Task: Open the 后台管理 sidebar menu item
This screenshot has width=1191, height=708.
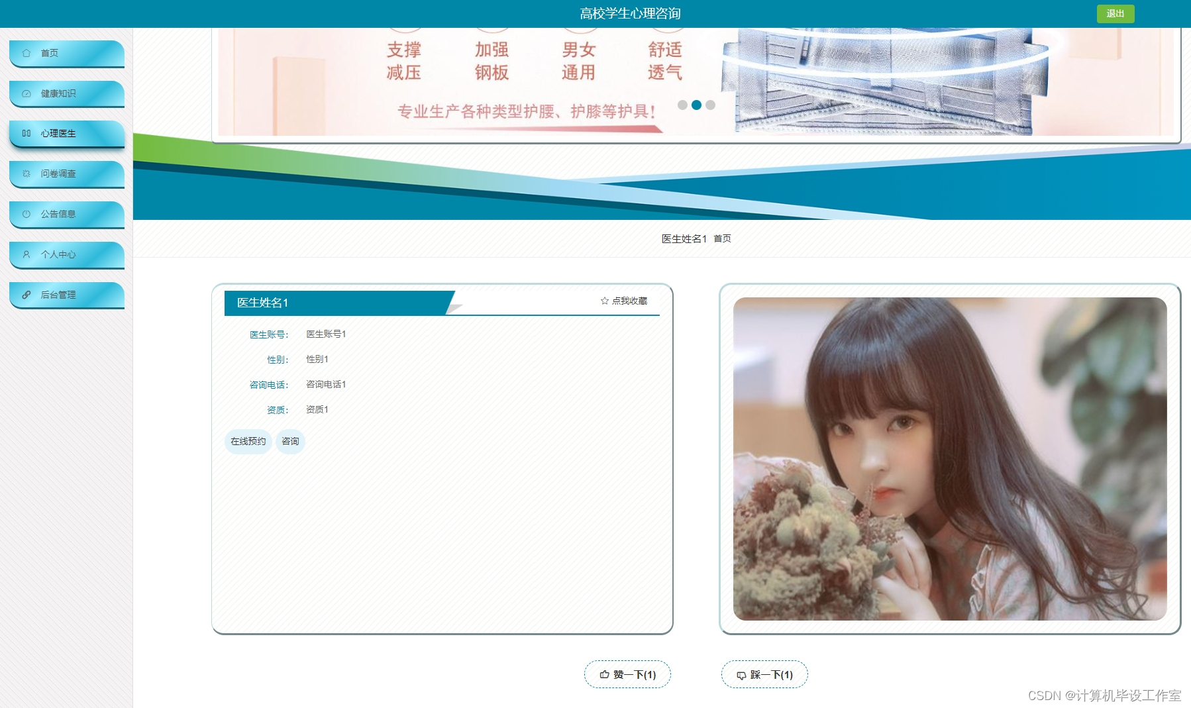Action: [67, 295]
